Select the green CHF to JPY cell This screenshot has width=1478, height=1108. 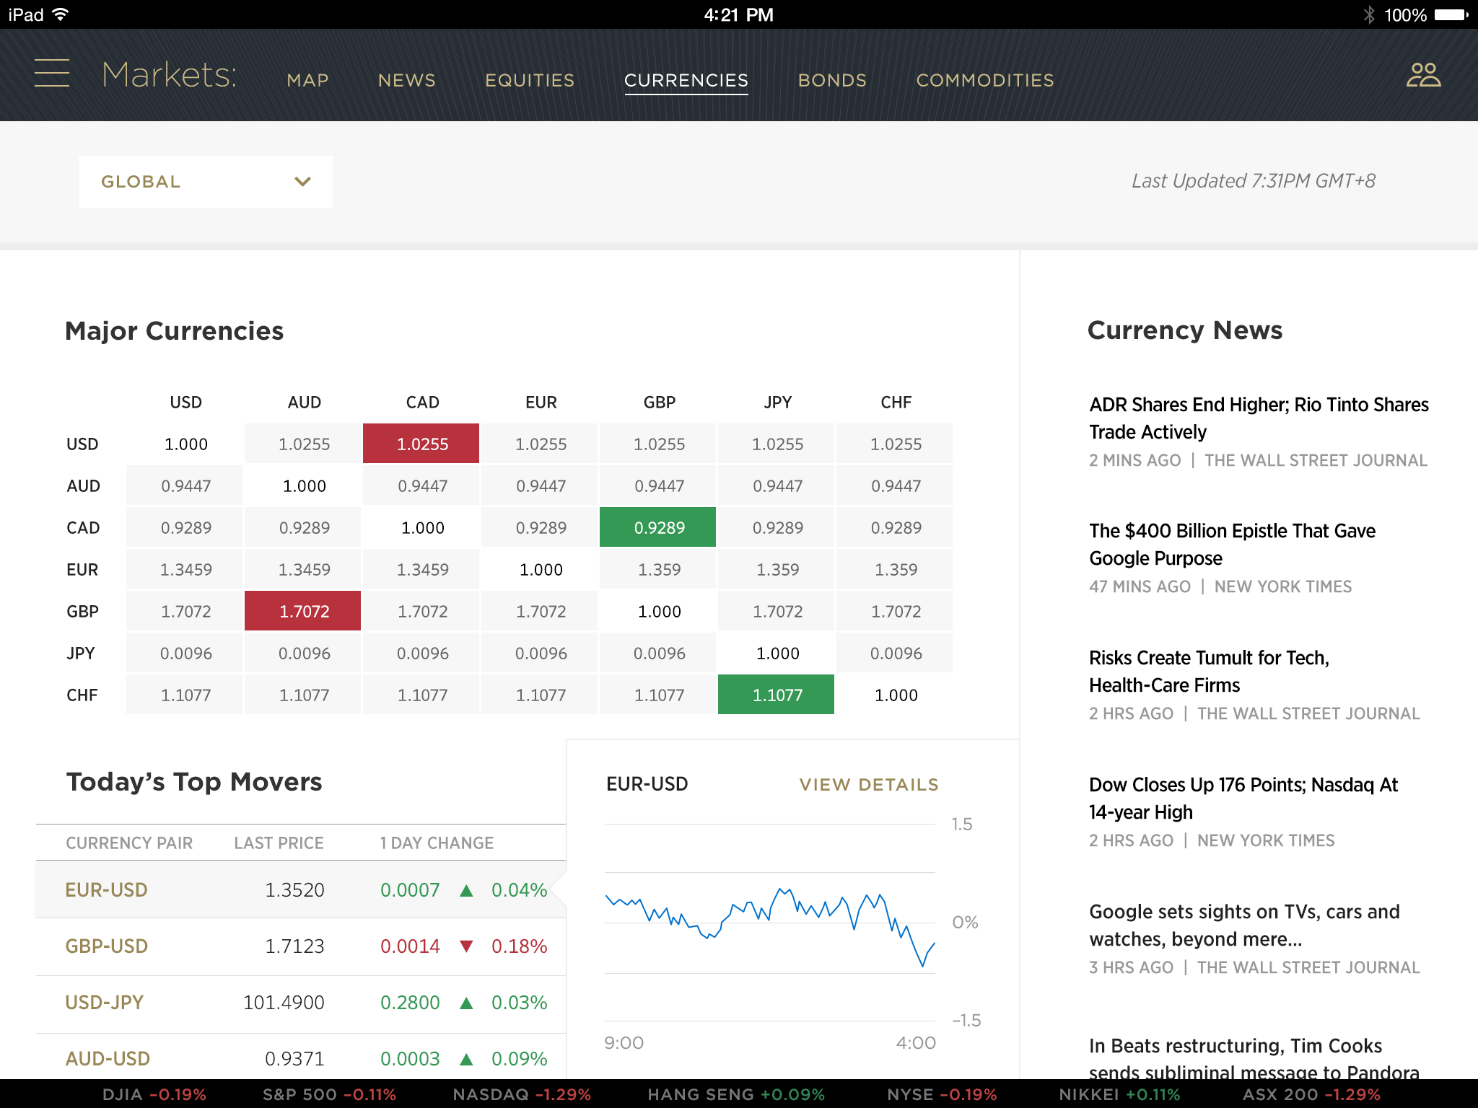click(x=777, y=695)
